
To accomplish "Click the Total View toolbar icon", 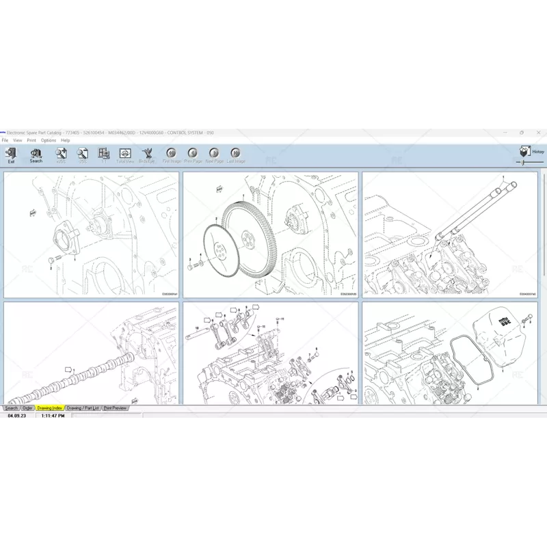I will coord(125,155).
